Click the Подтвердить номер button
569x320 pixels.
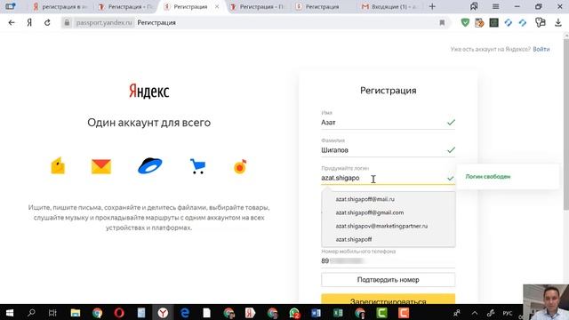388,280
